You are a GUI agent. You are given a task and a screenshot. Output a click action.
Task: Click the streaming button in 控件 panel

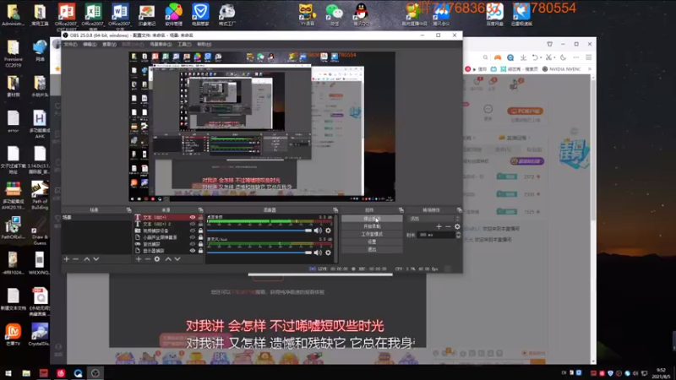click(x=372, y=219)
